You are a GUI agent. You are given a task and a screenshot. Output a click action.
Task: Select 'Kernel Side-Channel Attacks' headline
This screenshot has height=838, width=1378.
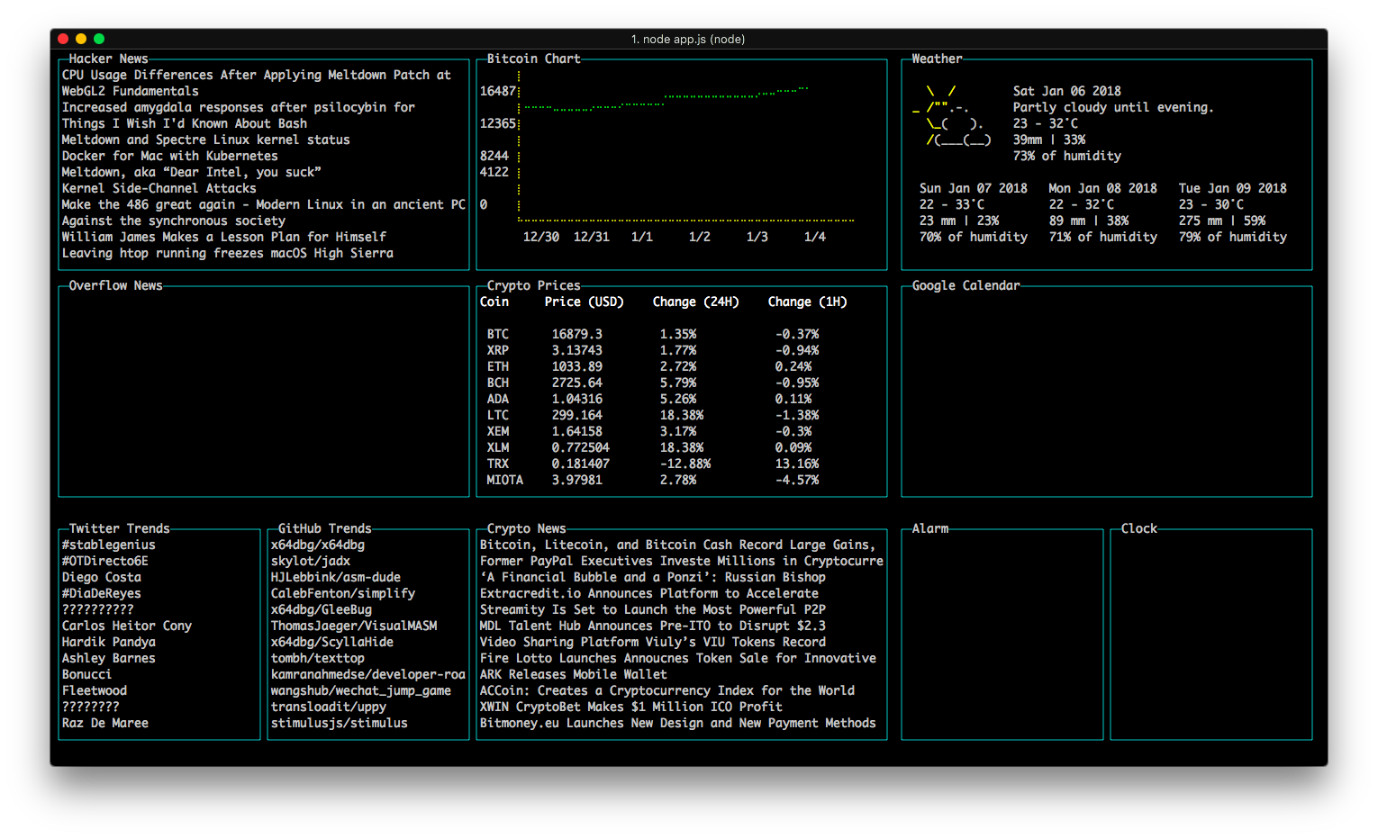click(159, 188)
